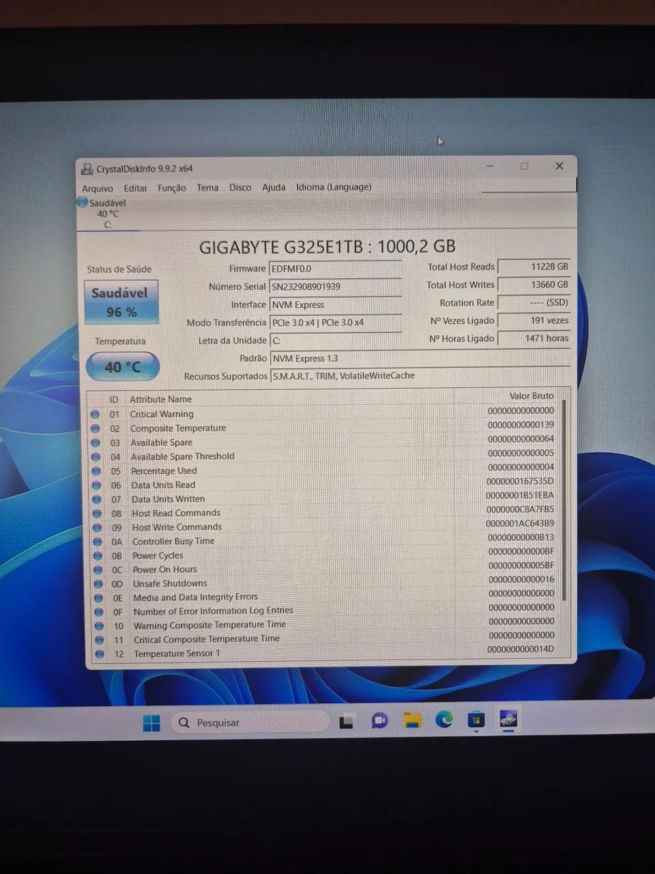Click the Nº Horas Ligado value 1471 horas
This screenshot has width=655, height=874.
pos(534,338)
